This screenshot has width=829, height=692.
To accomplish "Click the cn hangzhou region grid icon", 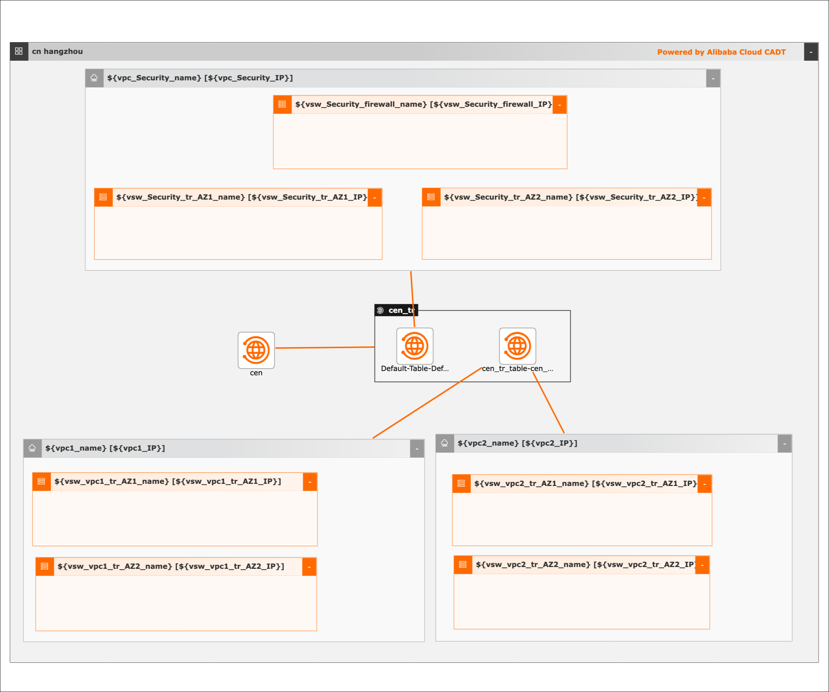I will click(19, 51).
